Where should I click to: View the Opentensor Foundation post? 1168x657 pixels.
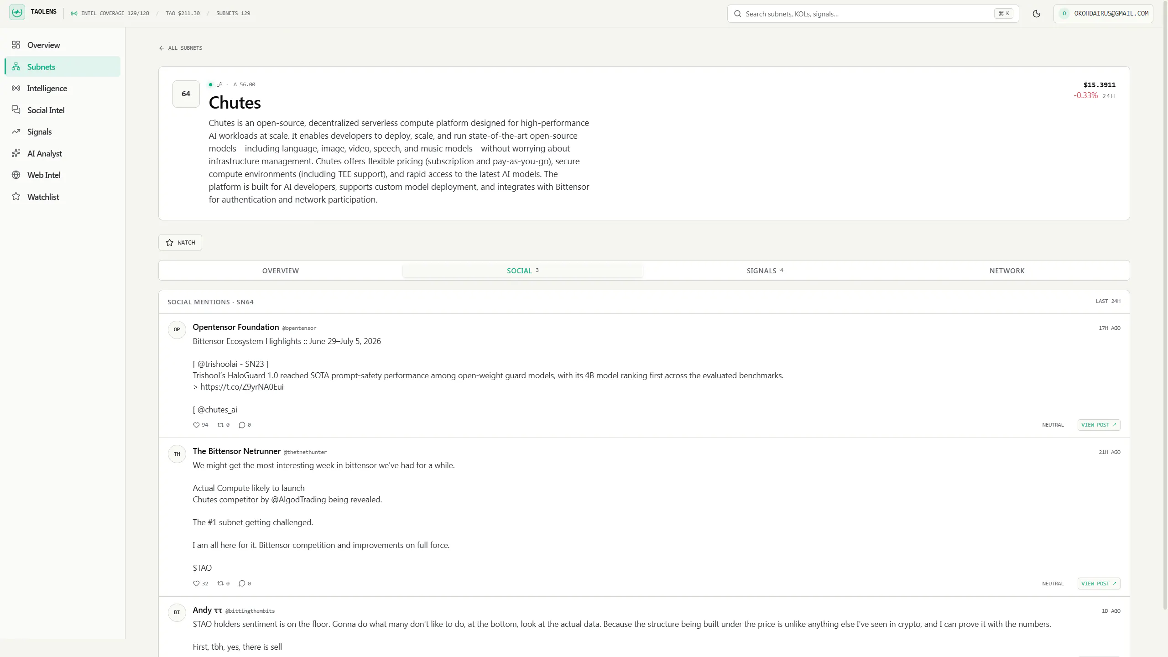click(x=1099, y=425)
